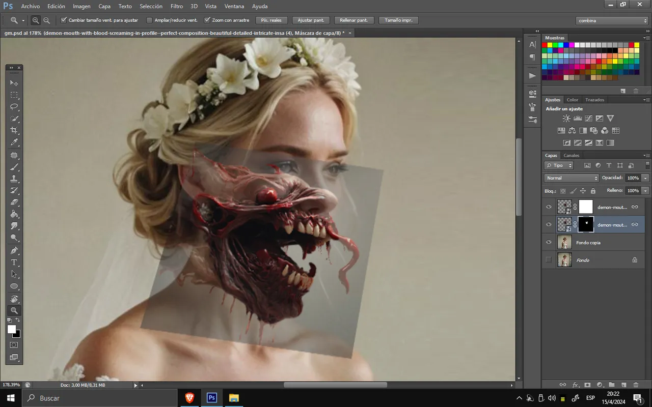652x407 pixels.
Task: Open the Archivo menu
Action: pos(31,6)
